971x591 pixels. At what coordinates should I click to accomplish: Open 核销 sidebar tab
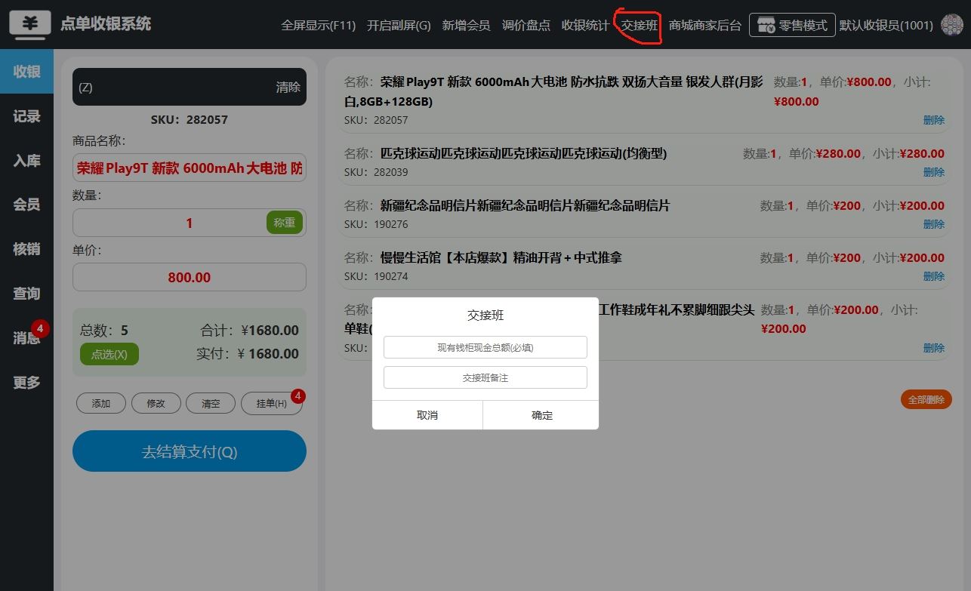coord(26,249)
